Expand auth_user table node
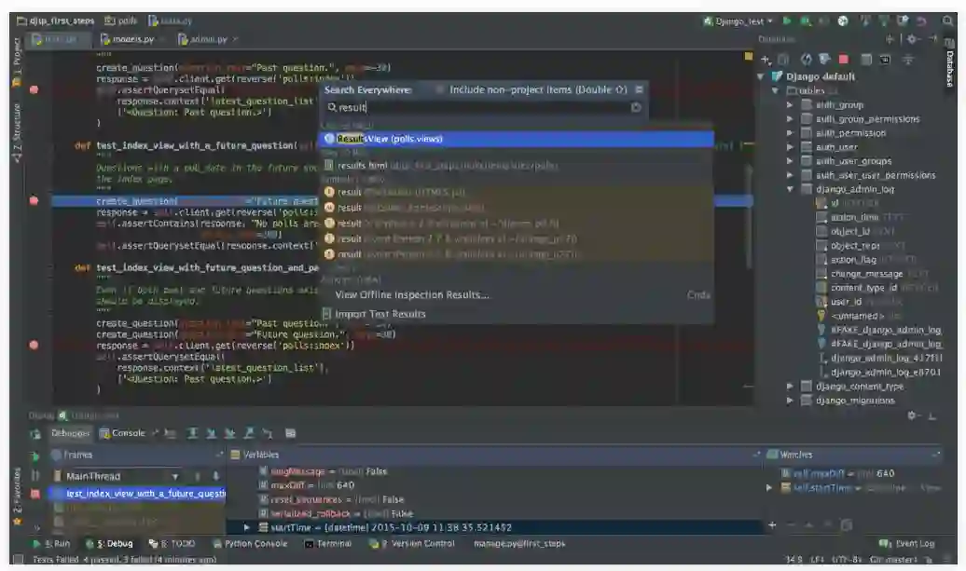 [x=790, y=147]
